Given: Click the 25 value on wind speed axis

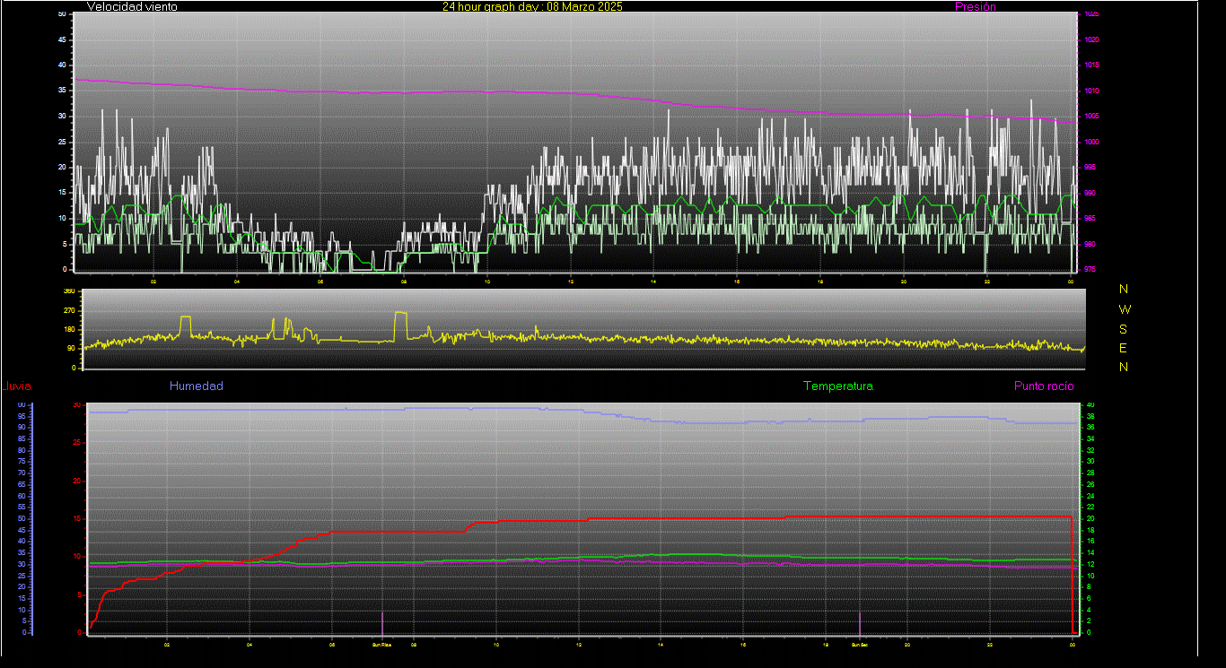Looking at the screenshot, I should (62, 142).
